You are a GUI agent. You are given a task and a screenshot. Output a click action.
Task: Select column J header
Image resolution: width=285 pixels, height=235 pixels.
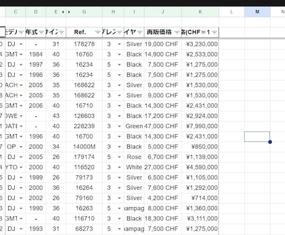163,12
